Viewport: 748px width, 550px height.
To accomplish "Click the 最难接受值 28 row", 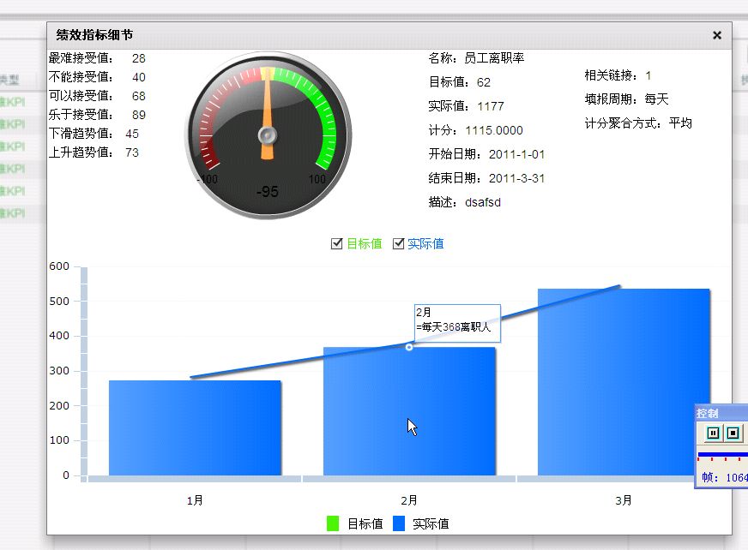I will pos(97,58).
